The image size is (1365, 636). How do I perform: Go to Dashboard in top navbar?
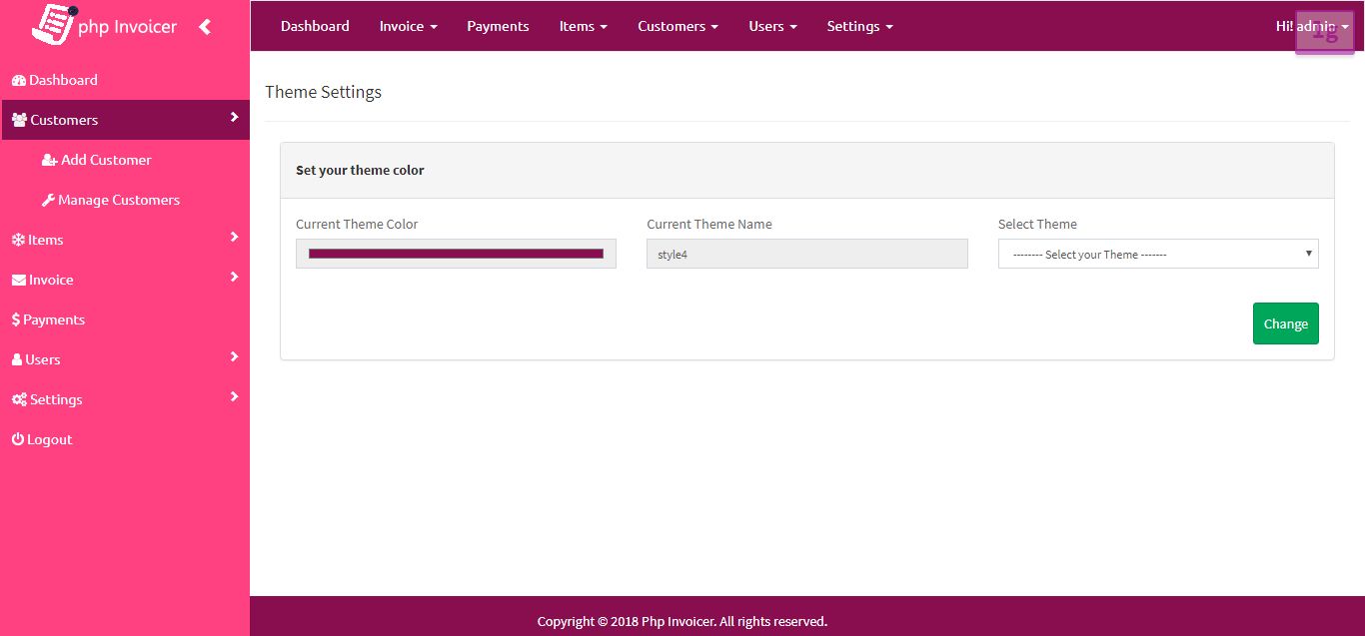[x=315, y=26]
